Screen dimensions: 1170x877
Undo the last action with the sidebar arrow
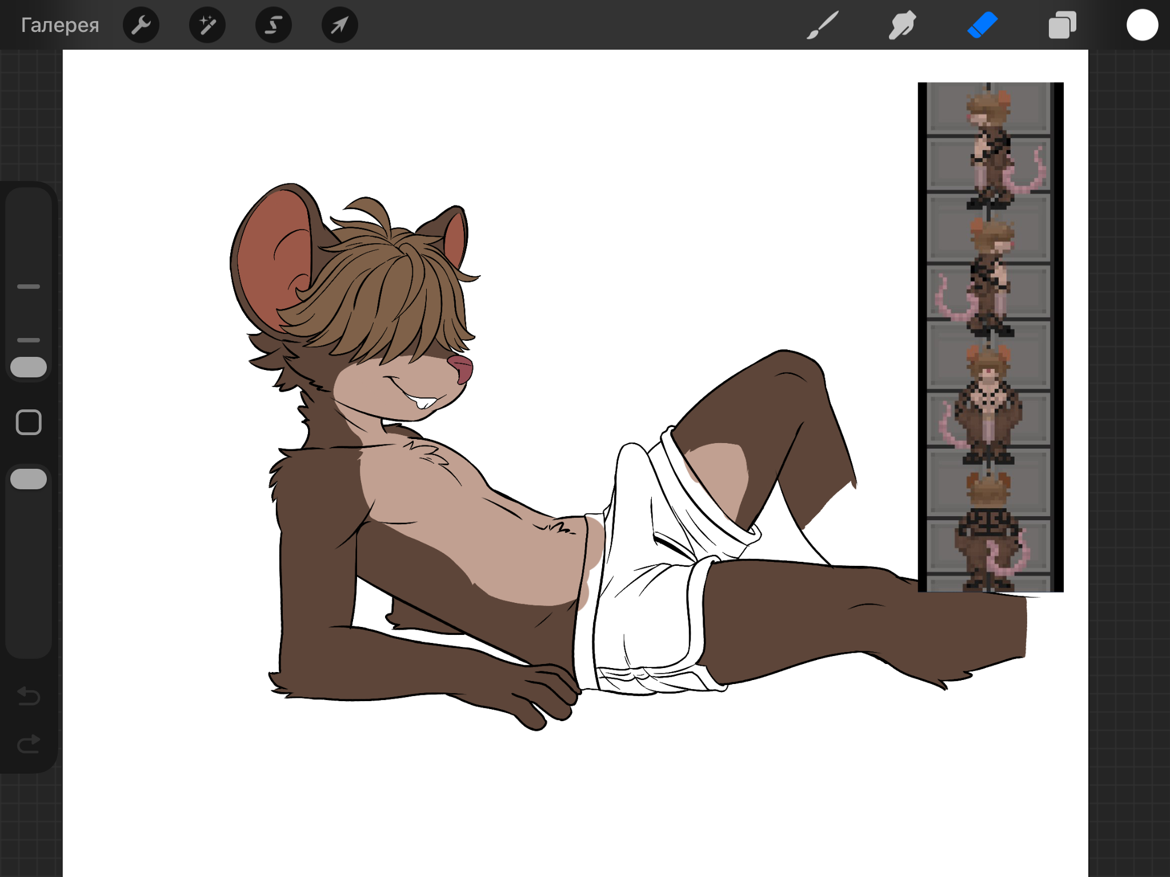click(29, 695)
